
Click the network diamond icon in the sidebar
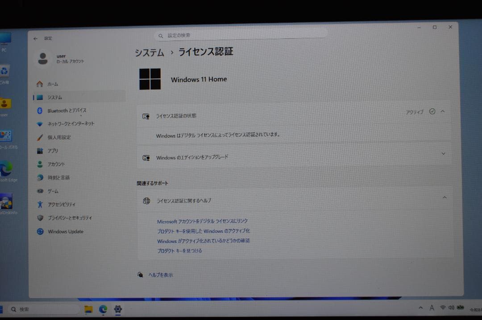pos(40,124)
